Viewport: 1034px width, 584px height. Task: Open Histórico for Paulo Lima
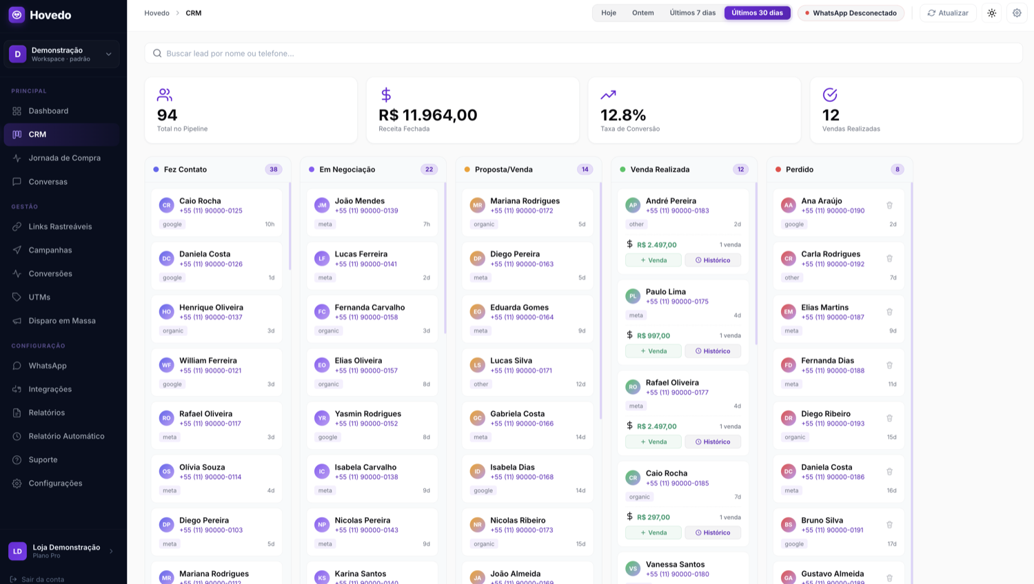point(713,351)
